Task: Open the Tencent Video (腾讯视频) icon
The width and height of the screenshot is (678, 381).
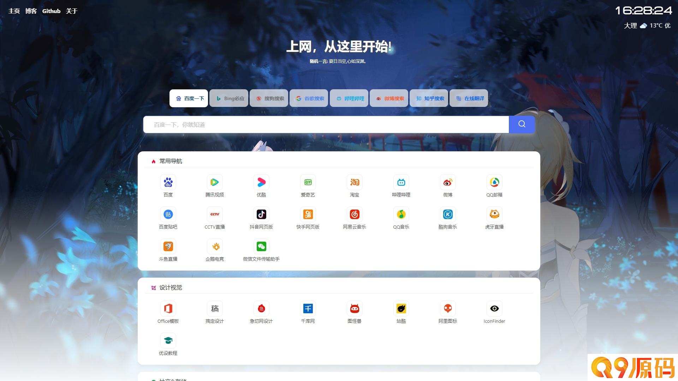Action: point(215,182)
